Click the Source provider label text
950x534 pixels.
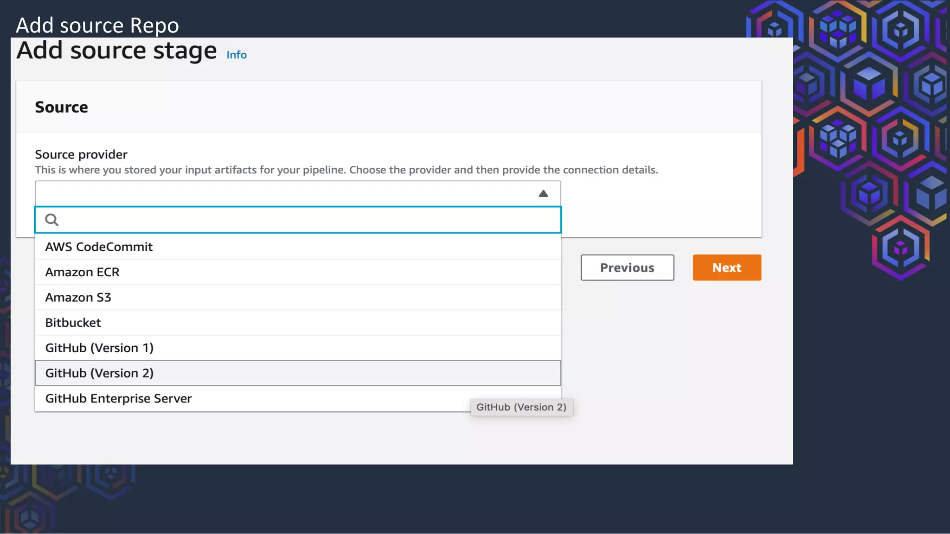[x=81, y=154]
